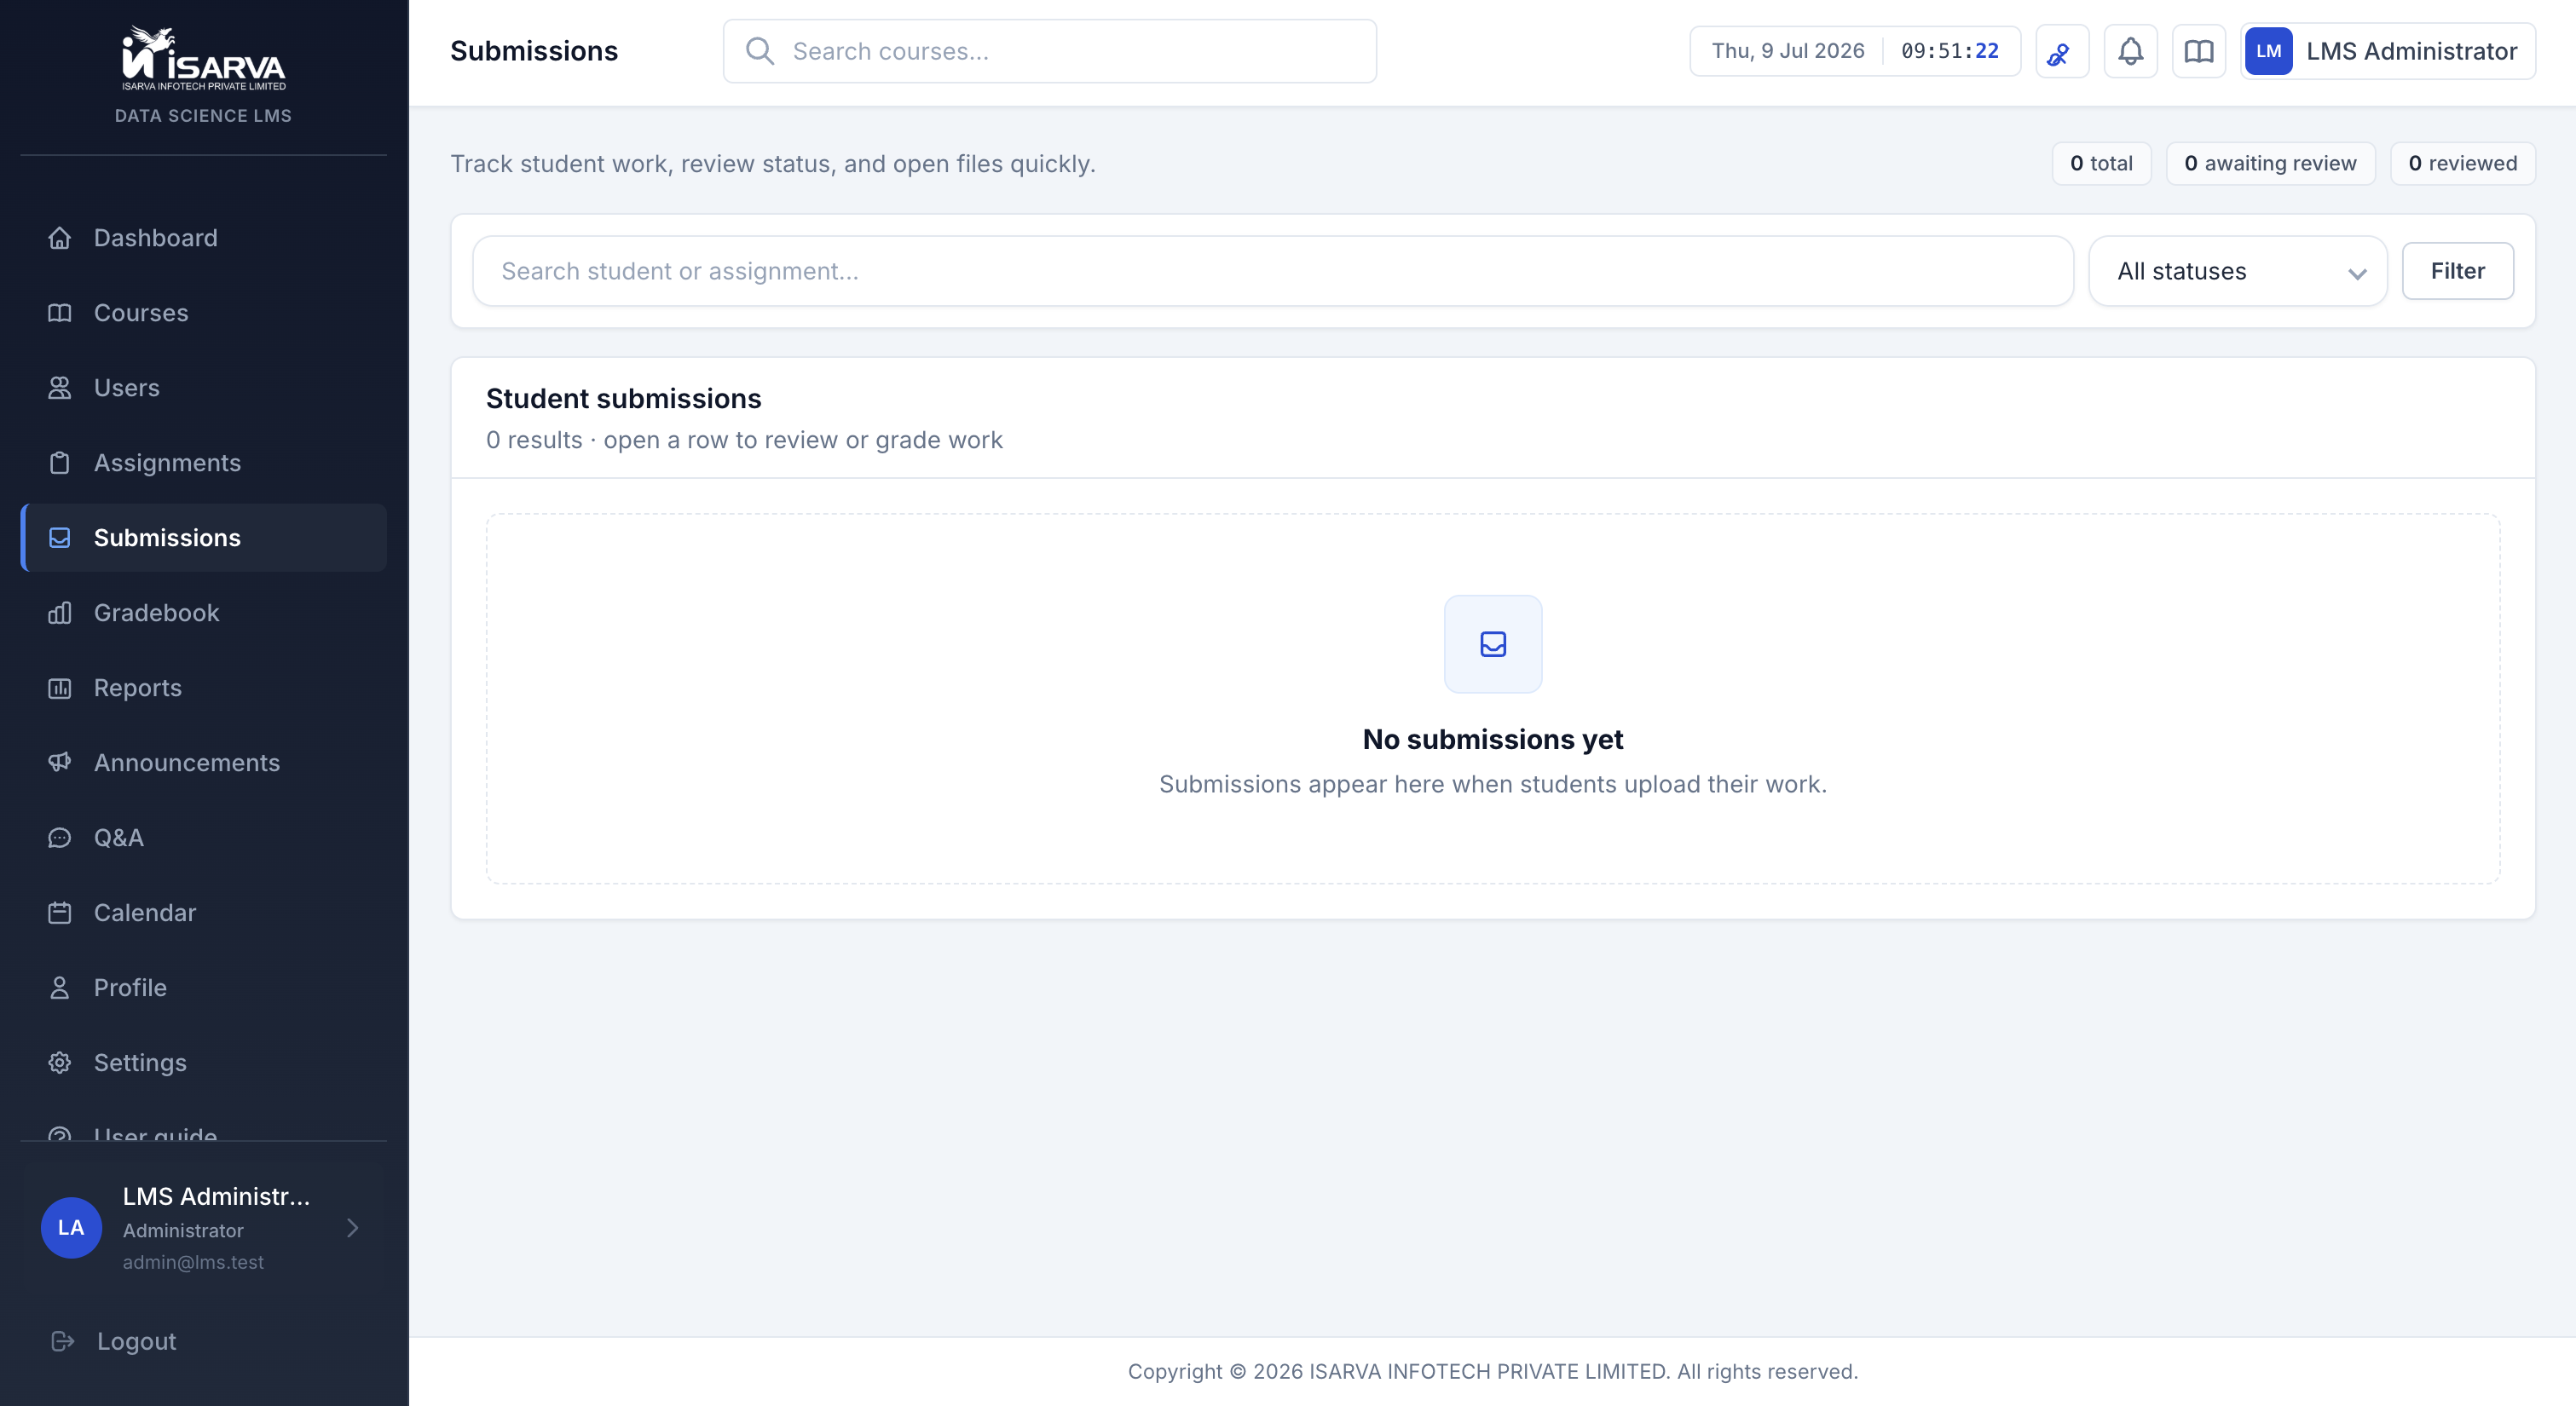Click the Reports chart icon

[x=60, y=688]
